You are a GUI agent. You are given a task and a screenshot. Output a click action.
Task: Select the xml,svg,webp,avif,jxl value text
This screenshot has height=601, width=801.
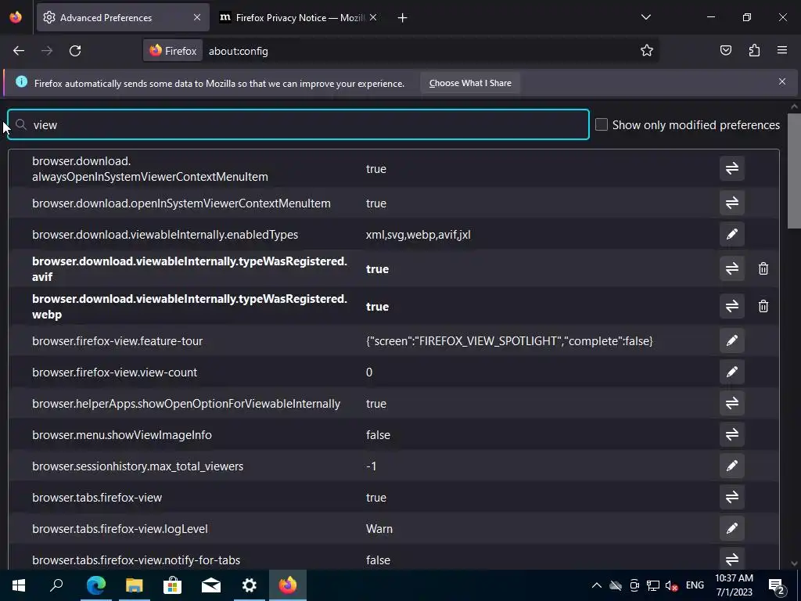tap(418, 235)
